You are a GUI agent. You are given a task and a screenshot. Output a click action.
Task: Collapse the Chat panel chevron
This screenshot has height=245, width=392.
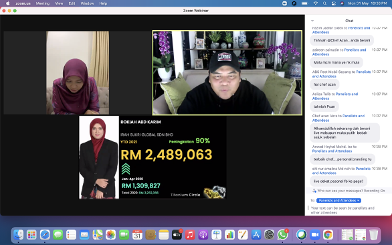pos(312,21)
